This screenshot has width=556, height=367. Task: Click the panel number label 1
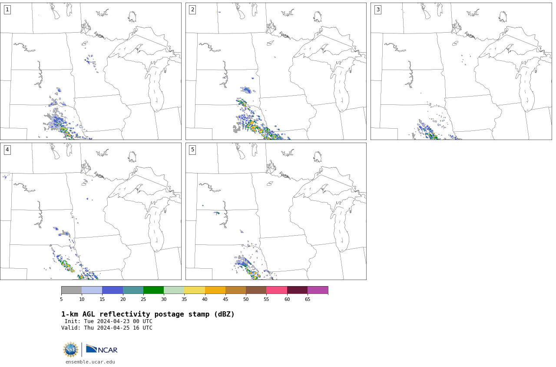pos(7,10)
